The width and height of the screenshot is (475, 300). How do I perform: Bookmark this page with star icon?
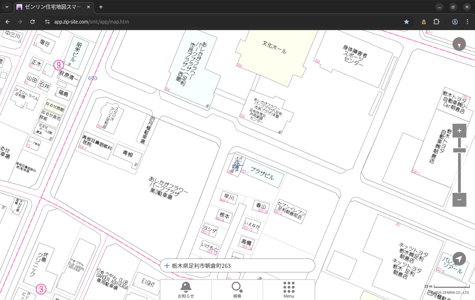click(x=407, y=22)
